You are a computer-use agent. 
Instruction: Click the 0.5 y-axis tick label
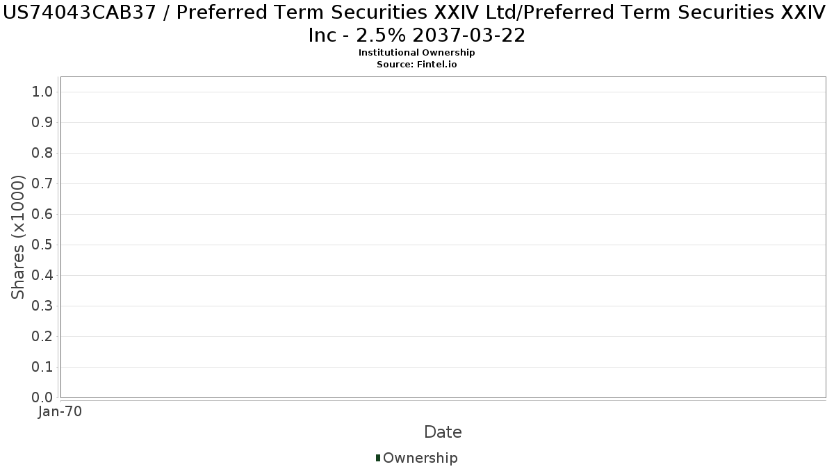click(x=43, y=245)
